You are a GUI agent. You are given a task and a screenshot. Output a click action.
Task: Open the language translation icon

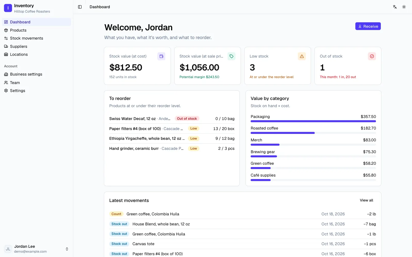pyautogui.click(x=395, y=7)
